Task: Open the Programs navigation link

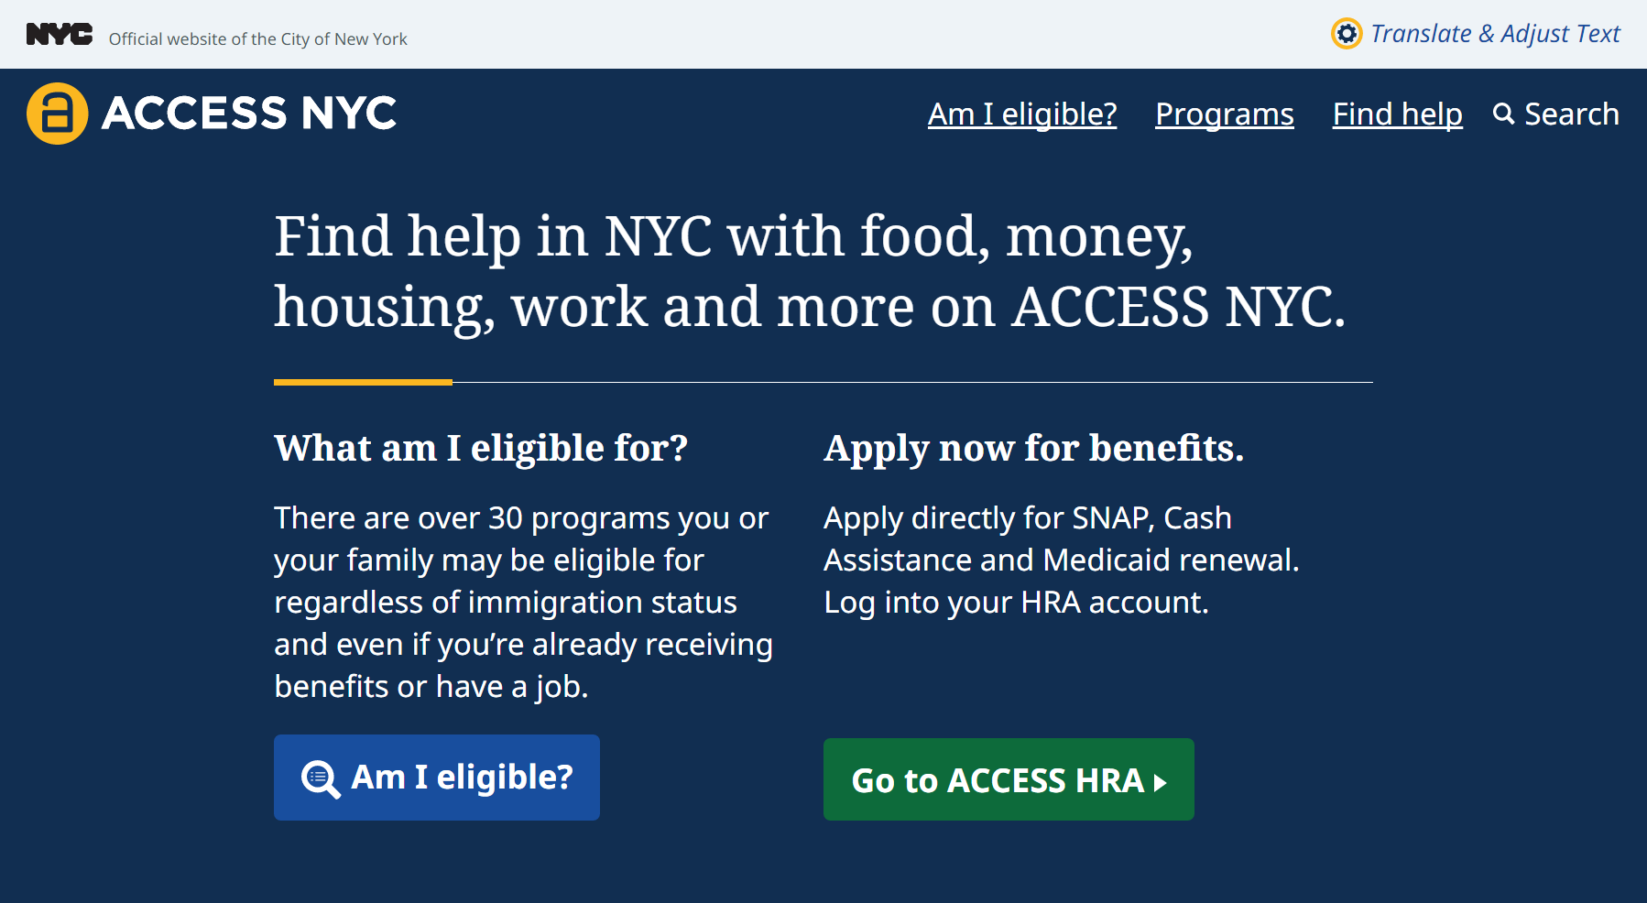Action: (x=1225, y=114)
